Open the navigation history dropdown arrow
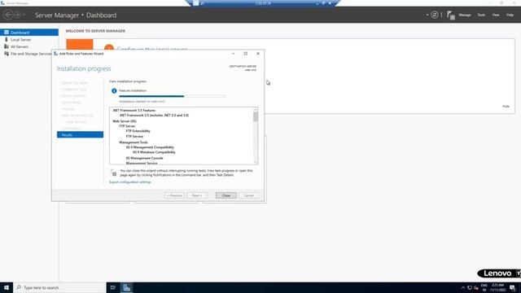 [x=24, y=15]
